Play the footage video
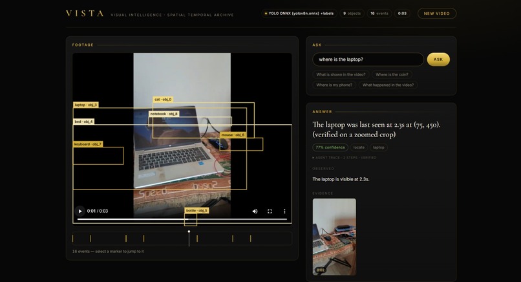Image resolution: width=521 pixels, height=282 pixels. [x=80, y=211]
